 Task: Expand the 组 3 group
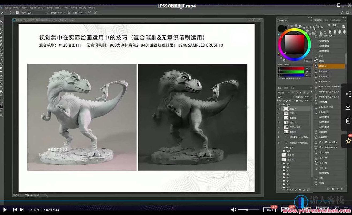[x=284, y=147]
